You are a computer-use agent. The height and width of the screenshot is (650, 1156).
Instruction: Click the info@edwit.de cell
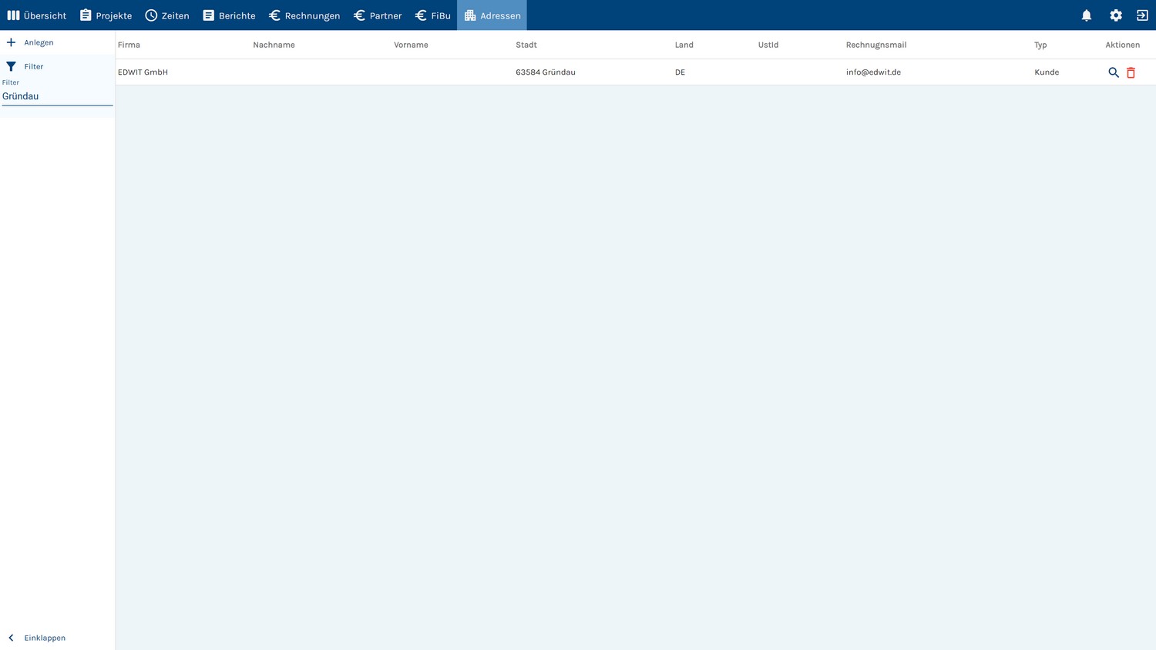coord(873,72)
